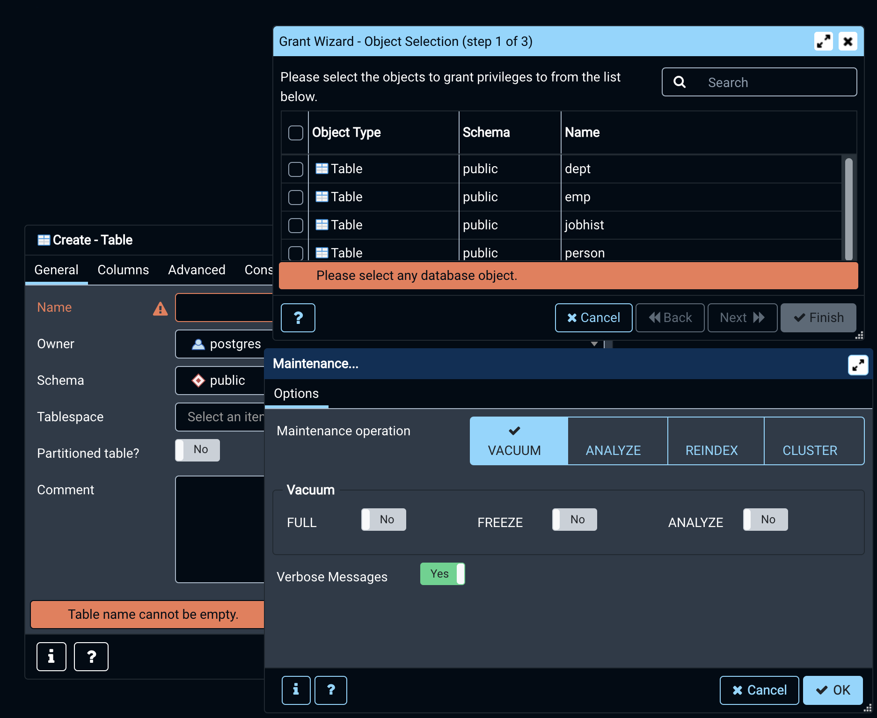Click OK in the Maintenance dialog

click(833, 690)
